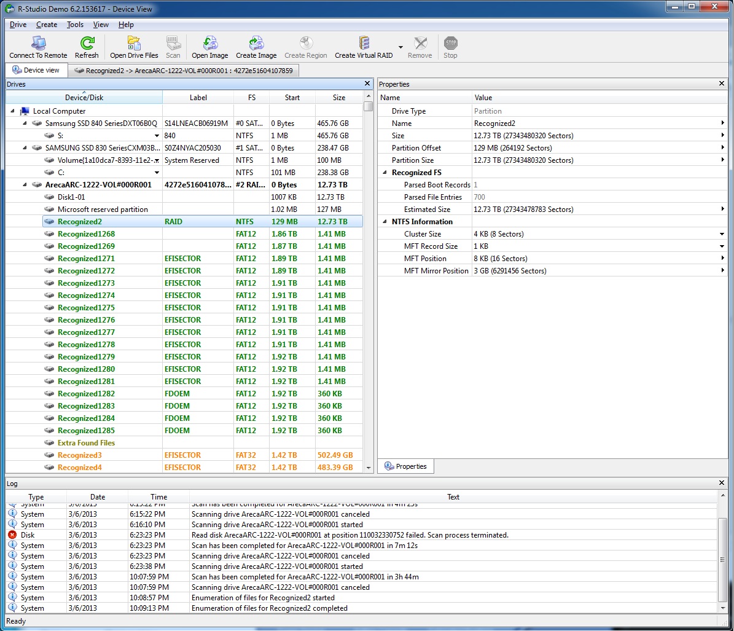
Task: Open the Create menu
Action: tap(46, 25)
